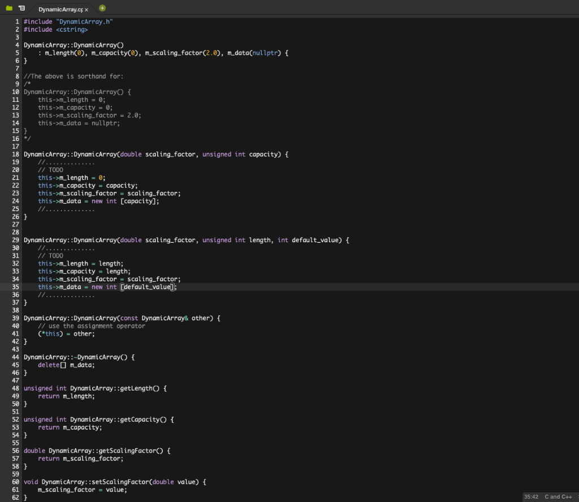Create a new tab with the green plus

point(102,8)
